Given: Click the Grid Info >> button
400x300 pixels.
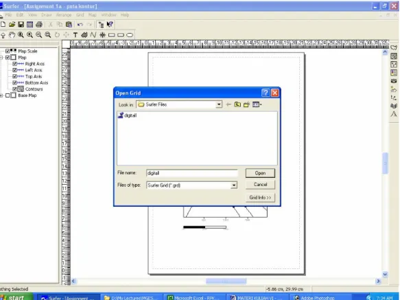Looking at the screenshot, I should (x=260, y=198).
